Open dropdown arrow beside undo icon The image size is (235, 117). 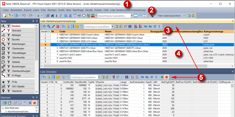[27, 16]
